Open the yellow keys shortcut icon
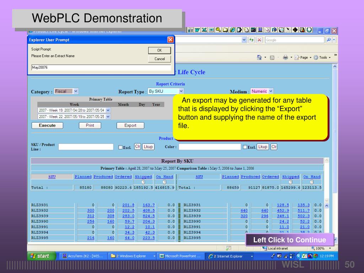 218,30
